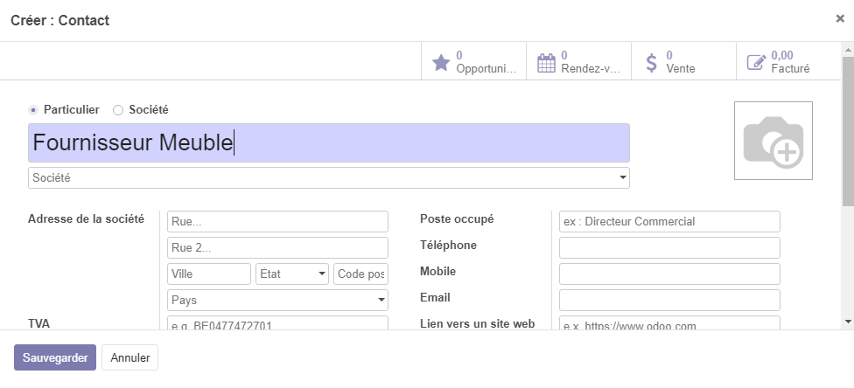Click the Ville input field
Image resolution: width=854 pixels, height=388 pixels.
tap(209, 274)
